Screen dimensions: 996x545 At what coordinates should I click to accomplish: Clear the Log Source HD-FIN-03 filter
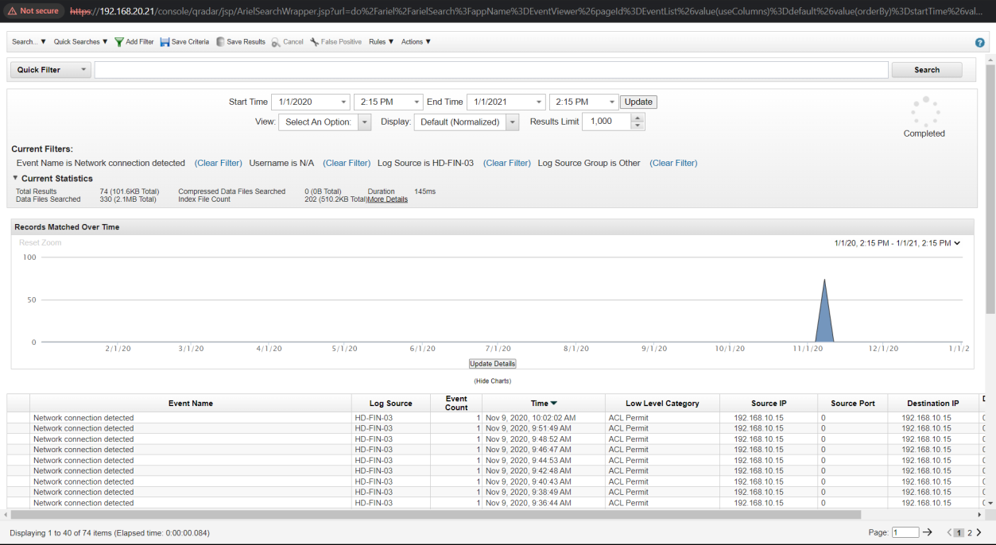[506, 163]
